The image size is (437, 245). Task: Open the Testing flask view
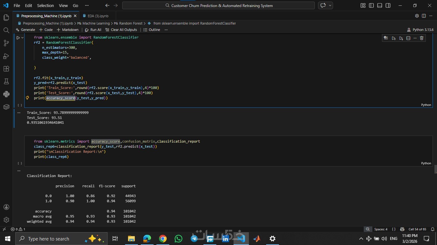click(6, 81)
